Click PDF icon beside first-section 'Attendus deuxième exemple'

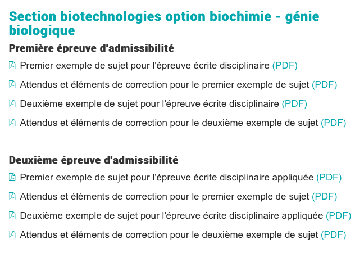tap(12, 123)
